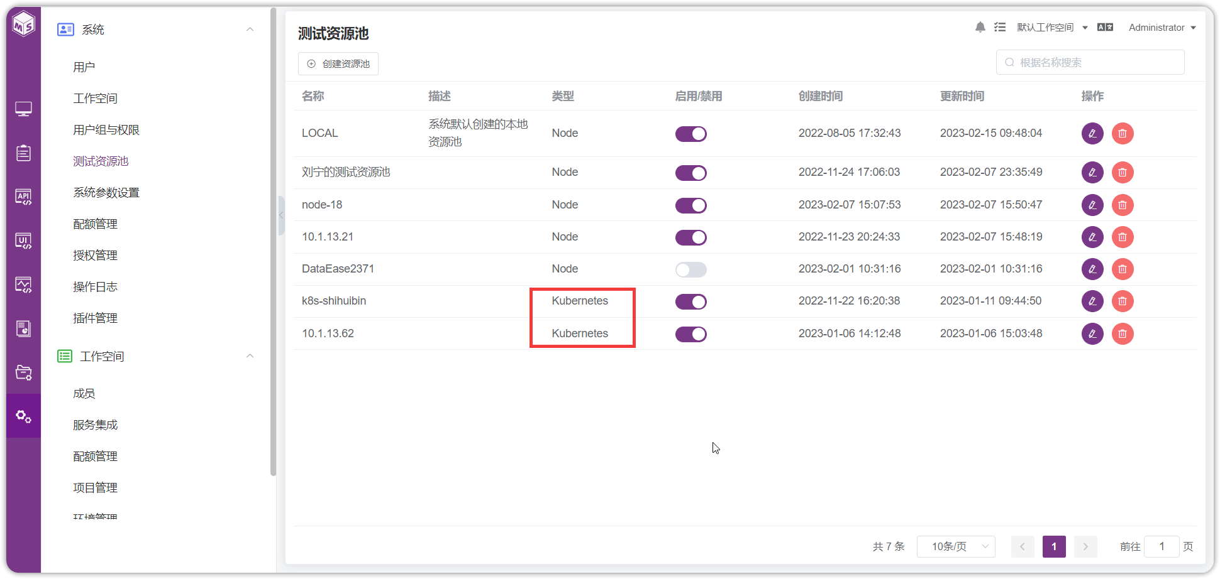Viewport: 1220px width, 579px height.
Task: Open 操作日志 menu item
Action: [95, 287]
